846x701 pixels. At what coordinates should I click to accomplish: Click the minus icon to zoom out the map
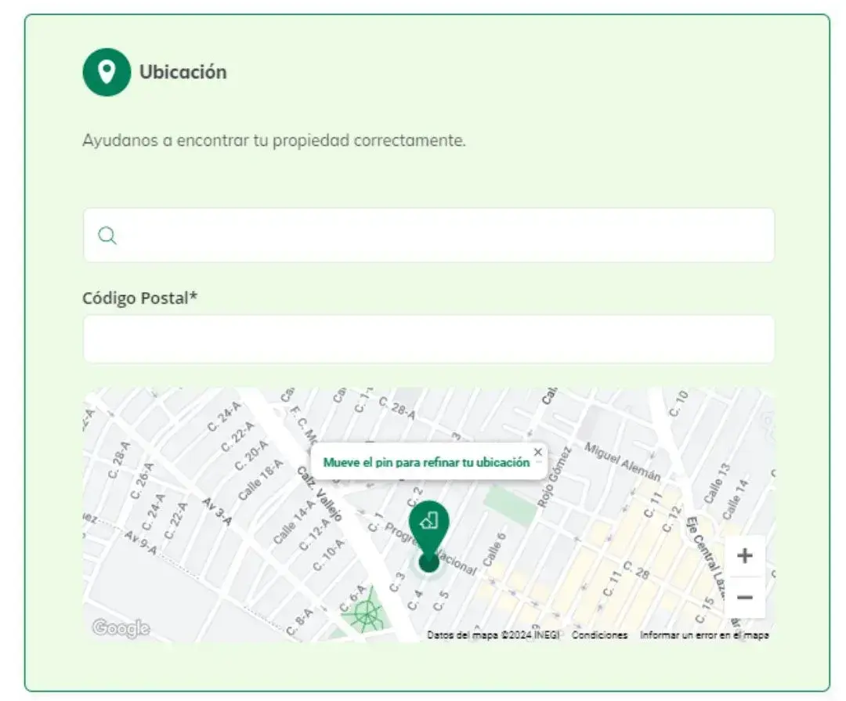[743, 597]
